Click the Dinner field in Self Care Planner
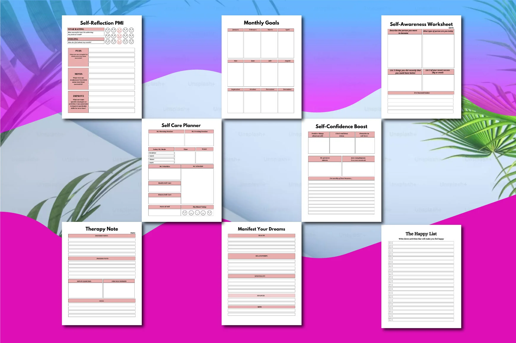 point(161,160)
